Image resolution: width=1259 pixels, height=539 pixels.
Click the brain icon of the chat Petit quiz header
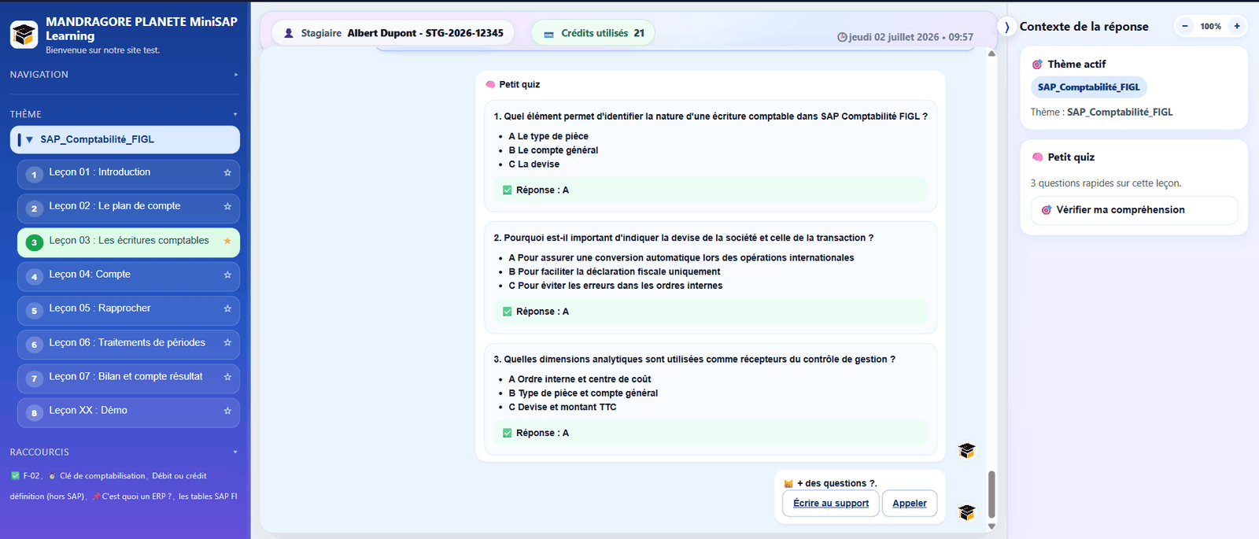[490, 84]
